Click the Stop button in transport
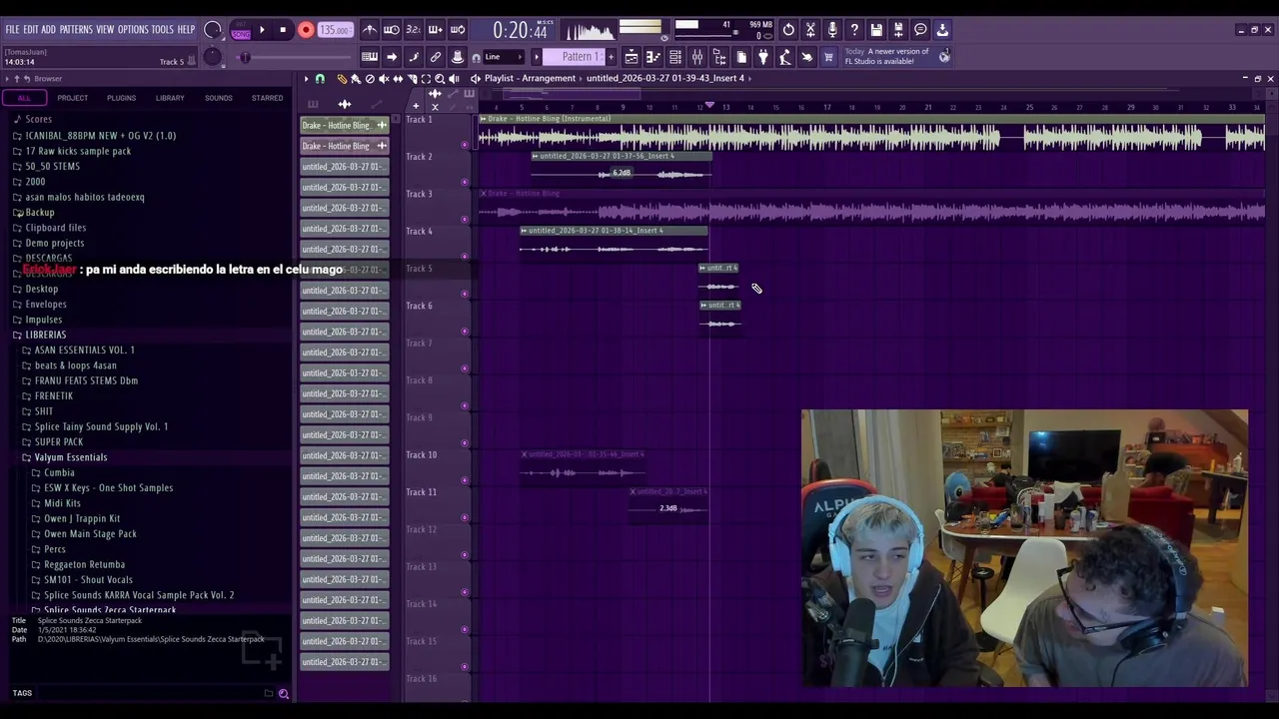The height and width of the screenshot is (719, 1279). (x=283, y=30)
